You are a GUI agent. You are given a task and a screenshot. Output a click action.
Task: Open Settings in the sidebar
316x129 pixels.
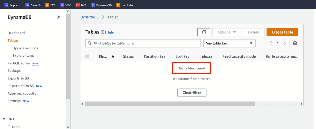coord(14,101)
